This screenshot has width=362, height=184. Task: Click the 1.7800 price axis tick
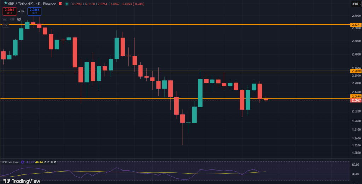[356, 153]
